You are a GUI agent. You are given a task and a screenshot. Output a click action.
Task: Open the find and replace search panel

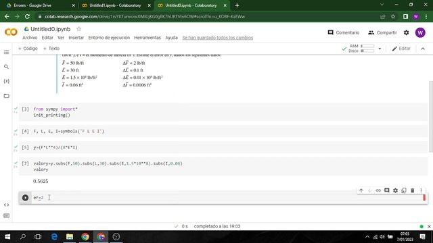coord(6,67)
